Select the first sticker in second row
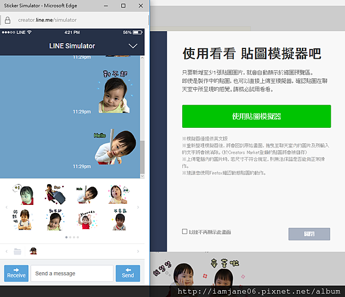Screen dimensions: 345x297 pos(22,219)
